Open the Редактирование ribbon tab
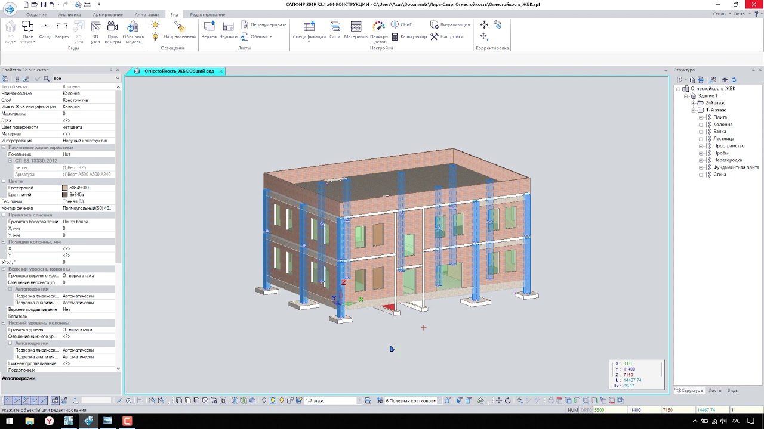The image size is (764, 429). coord(207,14)
